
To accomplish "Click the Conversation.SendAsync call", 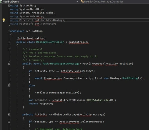I will 61,78.
